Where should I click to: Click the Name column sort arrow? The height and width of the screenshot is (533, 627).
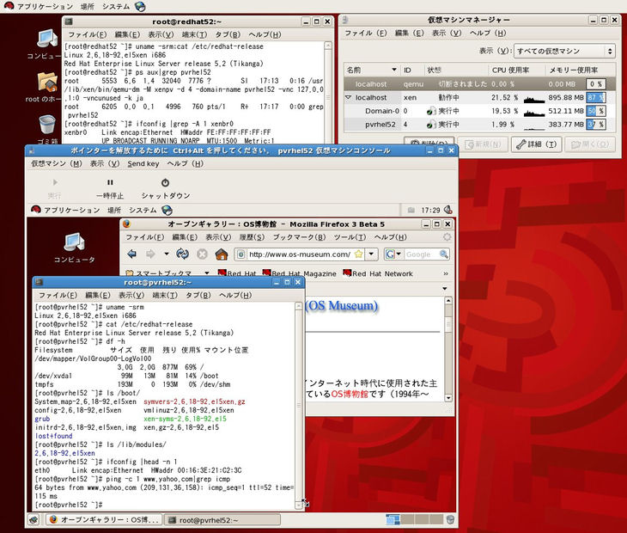394,70
